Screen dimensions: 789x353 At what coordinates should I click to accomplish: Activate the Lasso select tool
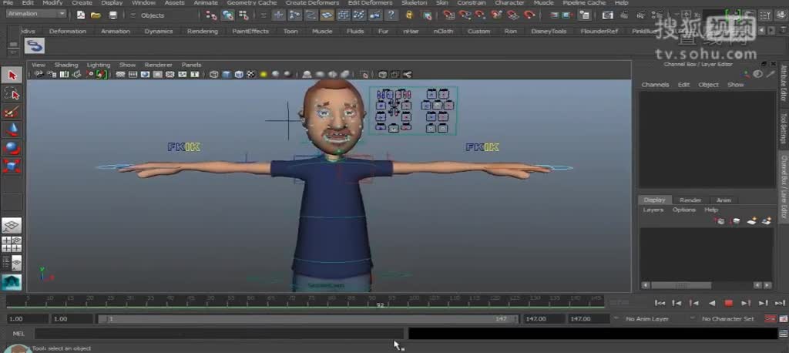click(x=12, y=94)
